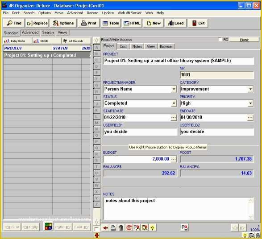Screen dimensions: 262x239
Task: Click the isolated duplicate record icon in the bottom toolbar
Action: [185, 228]
